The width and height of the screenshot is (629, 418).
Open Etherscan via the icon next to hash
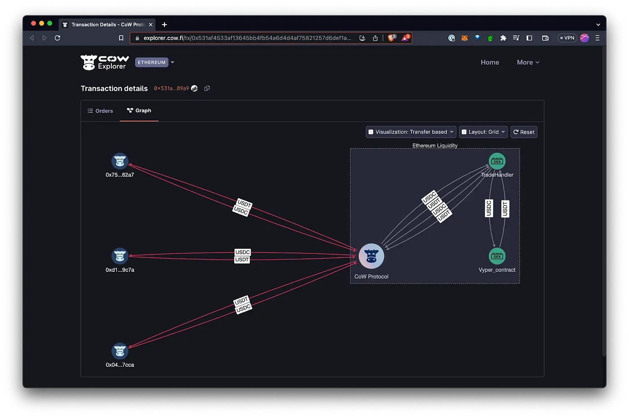194,88
